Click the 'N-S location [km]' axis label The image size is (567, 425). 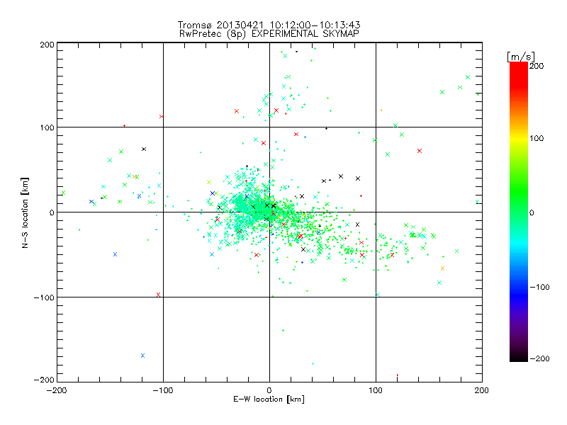pos(25,213)
